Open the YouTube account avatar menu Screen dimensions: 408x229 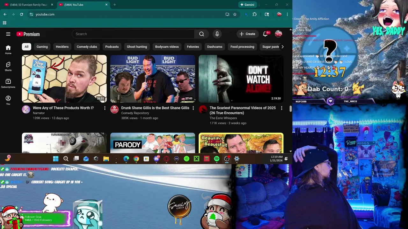point(279,34)
